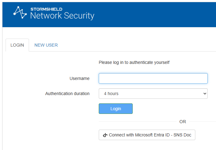Click the 'Please log in to authenticate yourself' text
216x150 pixels.
click(x=134, y=62)
